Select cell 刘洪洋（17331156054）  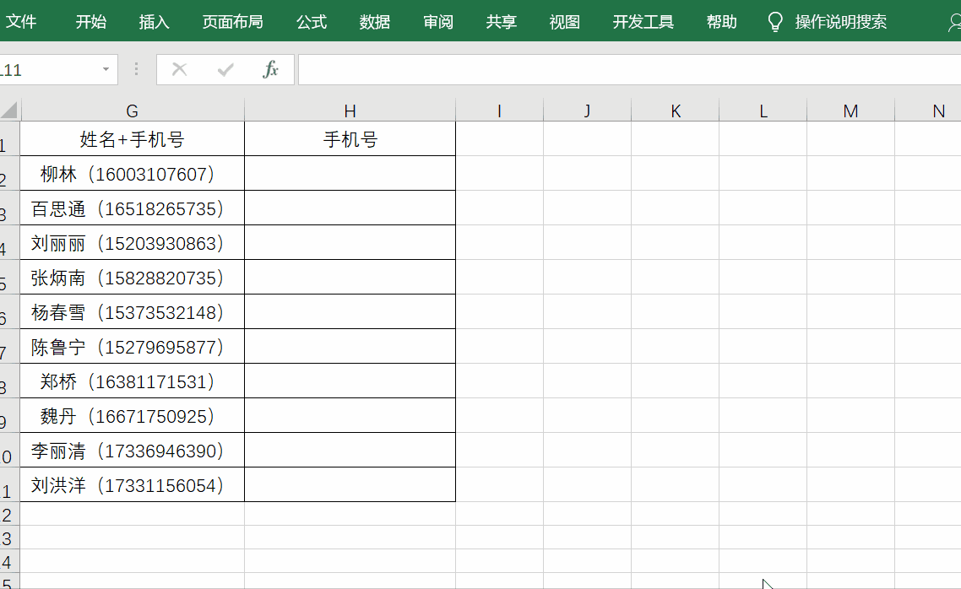pyautogui.click(x=133, y=485)
